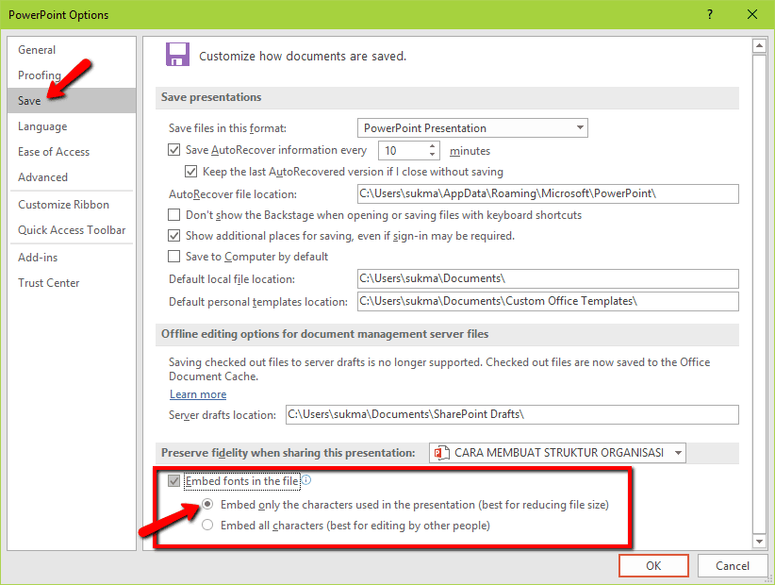Click the OK button
This screenshot has height=585, width=775.
tap(653, 566)
